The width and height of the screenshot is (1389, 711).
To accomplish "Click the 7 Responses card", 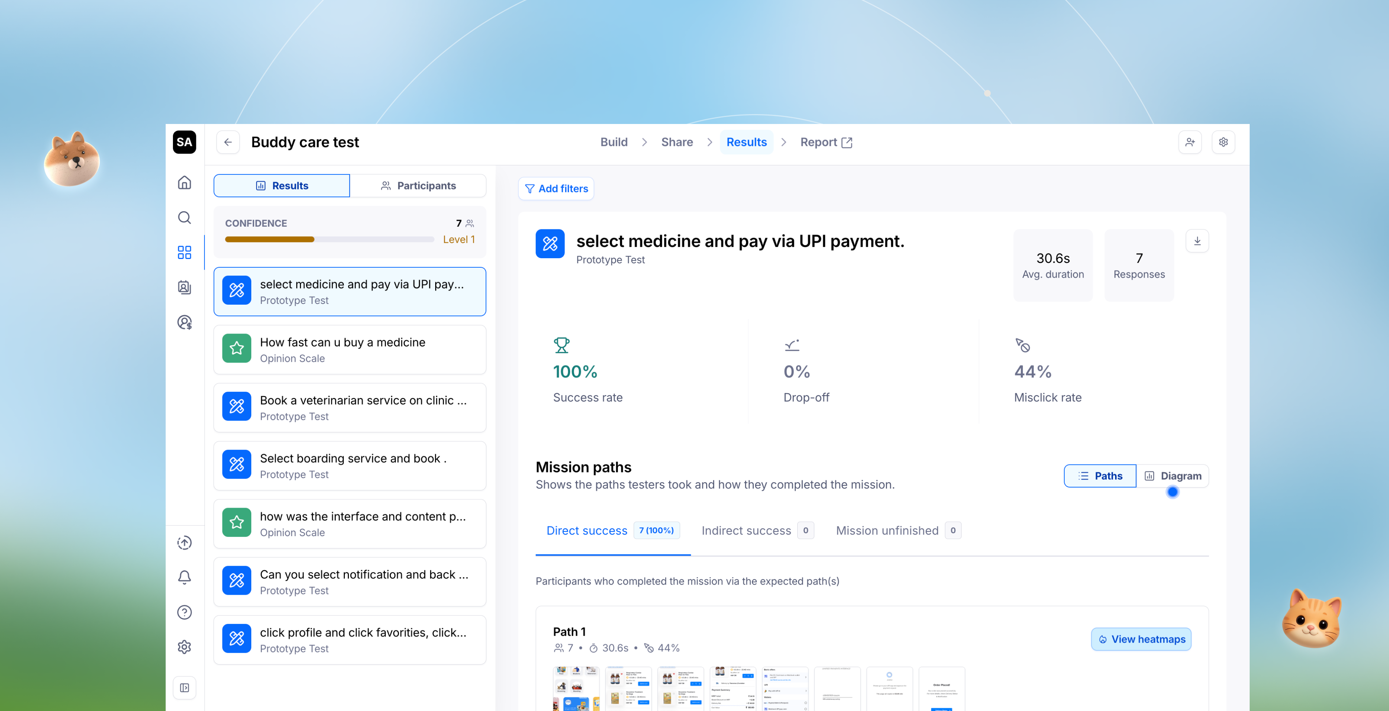I will coord(1139,265).
